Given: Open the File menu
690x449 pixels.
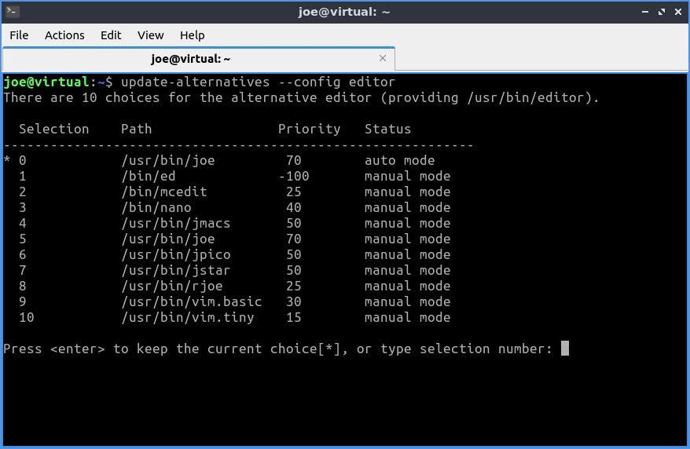Looking at the screenshot, I should (x=19, y=35).
